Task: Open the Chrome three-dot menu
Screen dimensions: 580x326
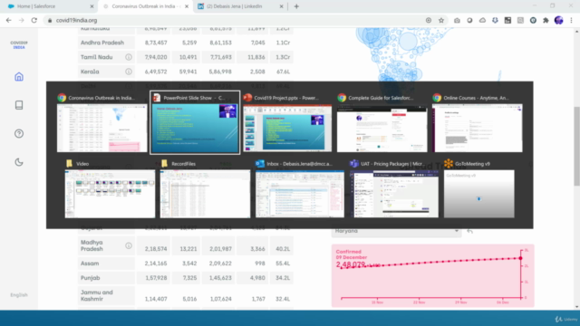Action: coord(571,20)
